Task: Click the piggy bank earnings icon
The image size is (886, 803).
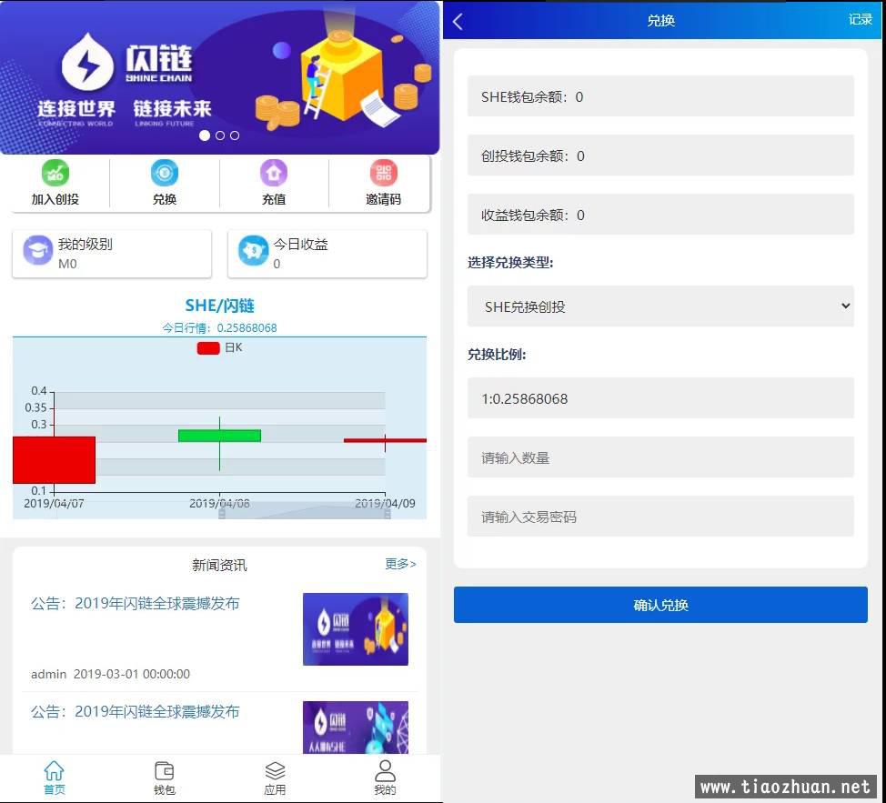Action: click(x=253, y=250)
